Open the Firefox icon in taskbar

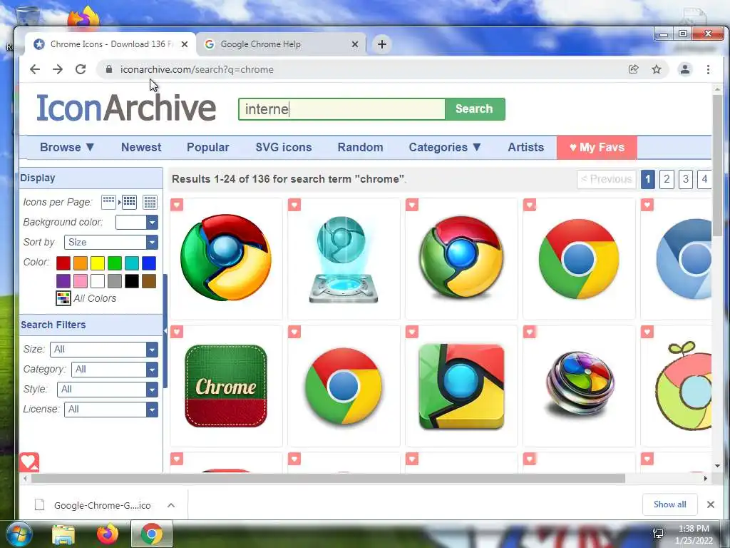pos(108,534)
